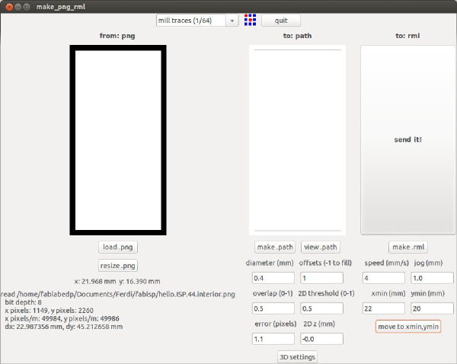
Task: Click the make_png_rml window title
Action: [x=61, y=7]
